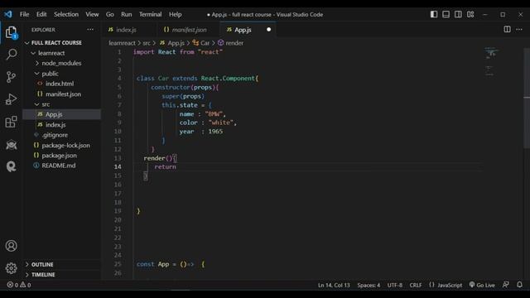Image resolution: width=530 pixels, height=298 pixels.
Task: Click the editor vertical scrollbar
Action: (x=527, y=98)
